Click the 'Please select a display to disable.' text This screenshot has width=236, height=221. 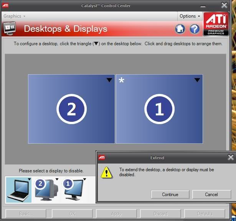point(51,171)
